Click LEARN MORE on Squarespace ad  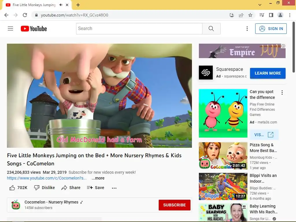268,73
